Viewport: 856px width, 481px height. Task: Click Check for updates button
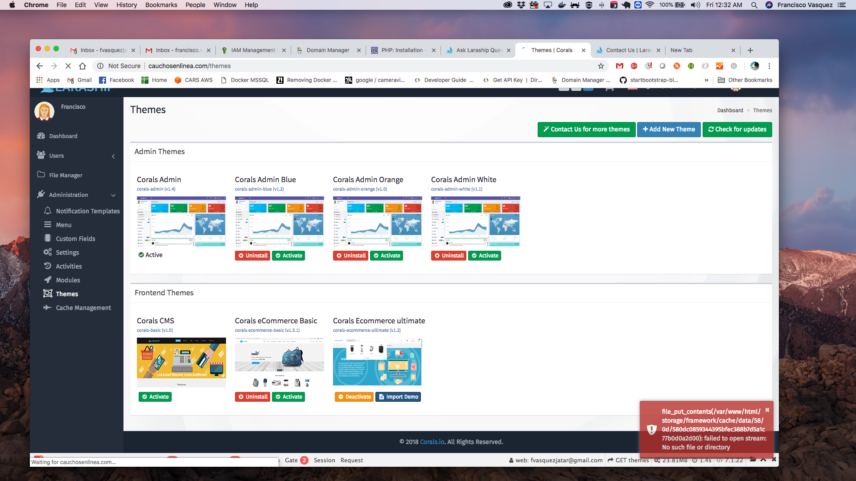pos(737,130)
